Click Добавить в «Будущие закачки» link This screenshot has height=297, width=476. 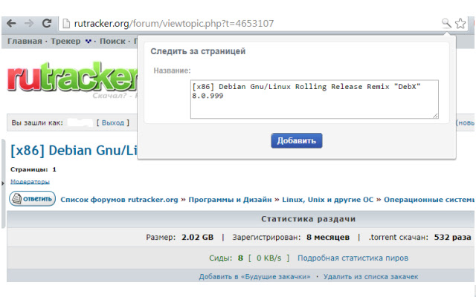pos(254,277)
